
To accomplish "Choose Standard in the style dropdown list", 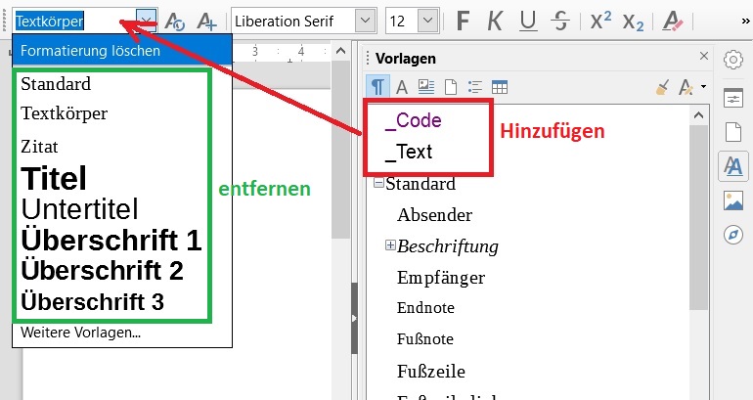I will pos(56,84).
